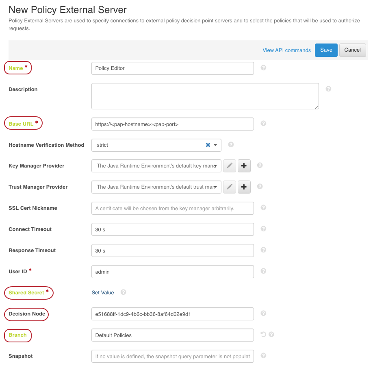Focus the Description text area

(x=205, y=96)
